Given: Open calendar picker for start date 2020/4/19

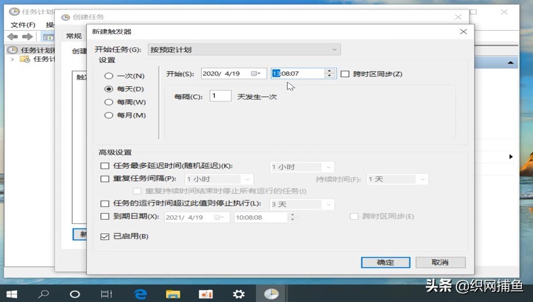Looking at the screenshot, I should tap(256, 74).
